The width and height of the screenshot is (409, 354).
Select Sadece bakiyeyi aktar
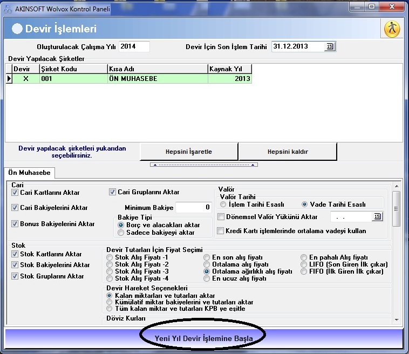click(121, 233)
